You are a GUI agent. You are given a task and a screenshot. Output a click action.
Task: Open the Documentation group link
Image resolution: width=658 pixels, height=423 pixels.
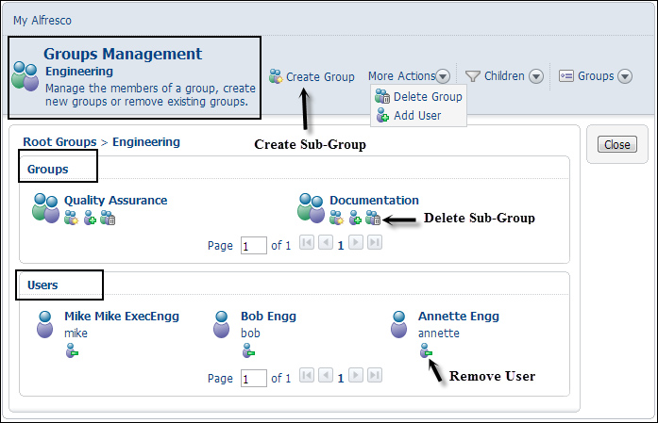point(374,200)
